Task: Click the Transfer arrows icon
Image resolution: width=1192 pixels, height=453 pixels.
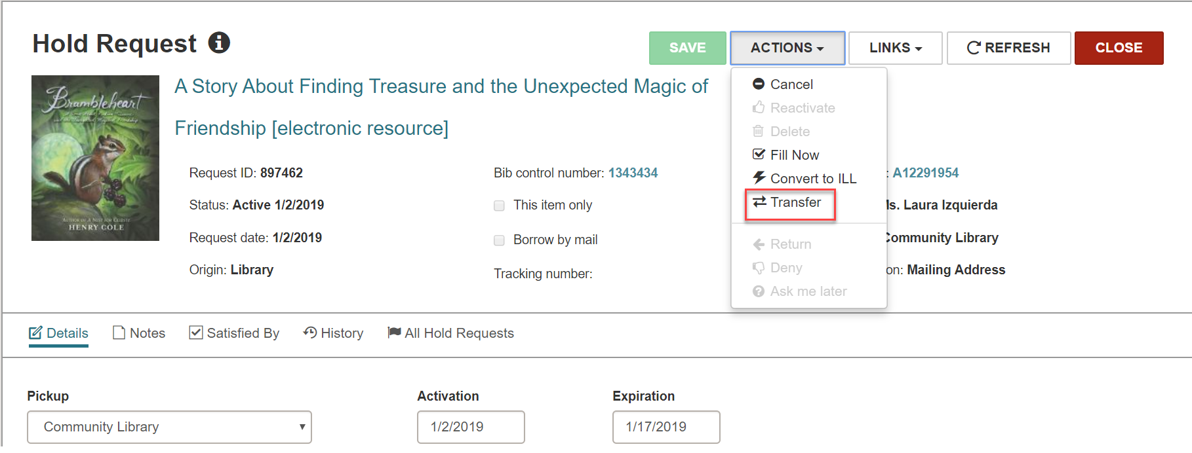Action: pos(759,202)
